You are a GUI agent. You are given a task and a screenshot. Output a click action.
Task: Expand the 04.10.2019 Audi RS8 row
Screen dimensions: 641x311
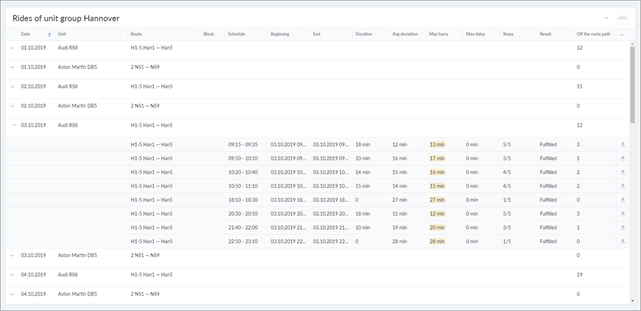[x=12, y=274]
